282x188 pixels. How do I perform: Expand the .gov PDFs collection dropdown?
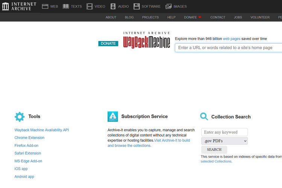pyautogui.click(x=224, y=141)
